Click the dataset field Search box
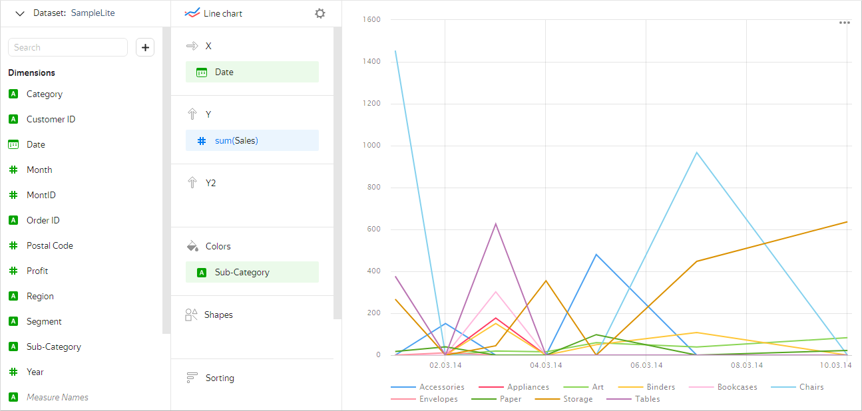The width and height of the screenshot is (862, 411). (x=68, y=47)
